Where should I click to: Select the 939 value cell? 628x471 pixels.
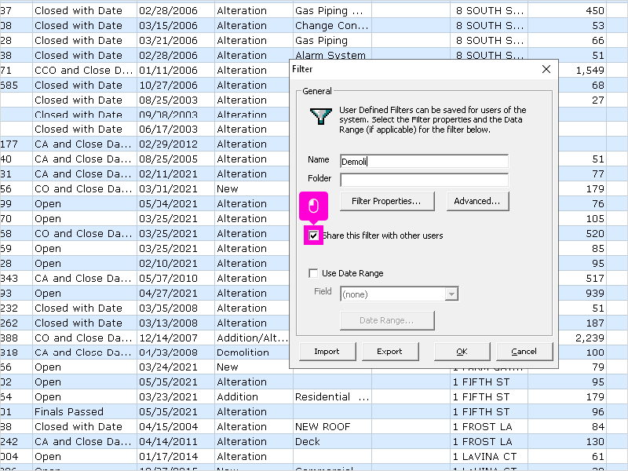tap(582, 293)
